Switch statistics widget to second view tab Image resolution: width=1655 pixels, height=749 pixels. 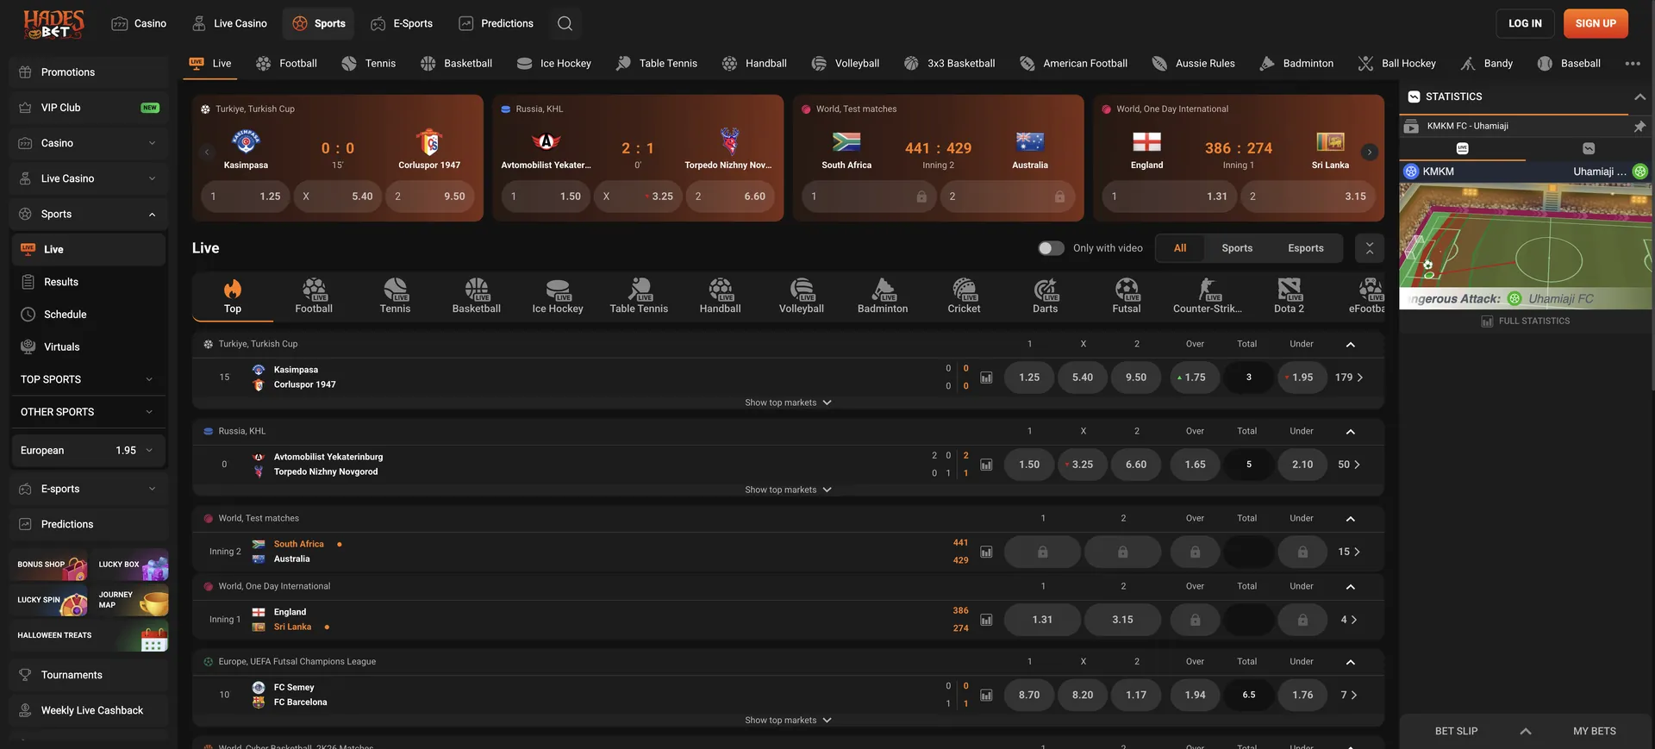click(x=1589, y=148)
